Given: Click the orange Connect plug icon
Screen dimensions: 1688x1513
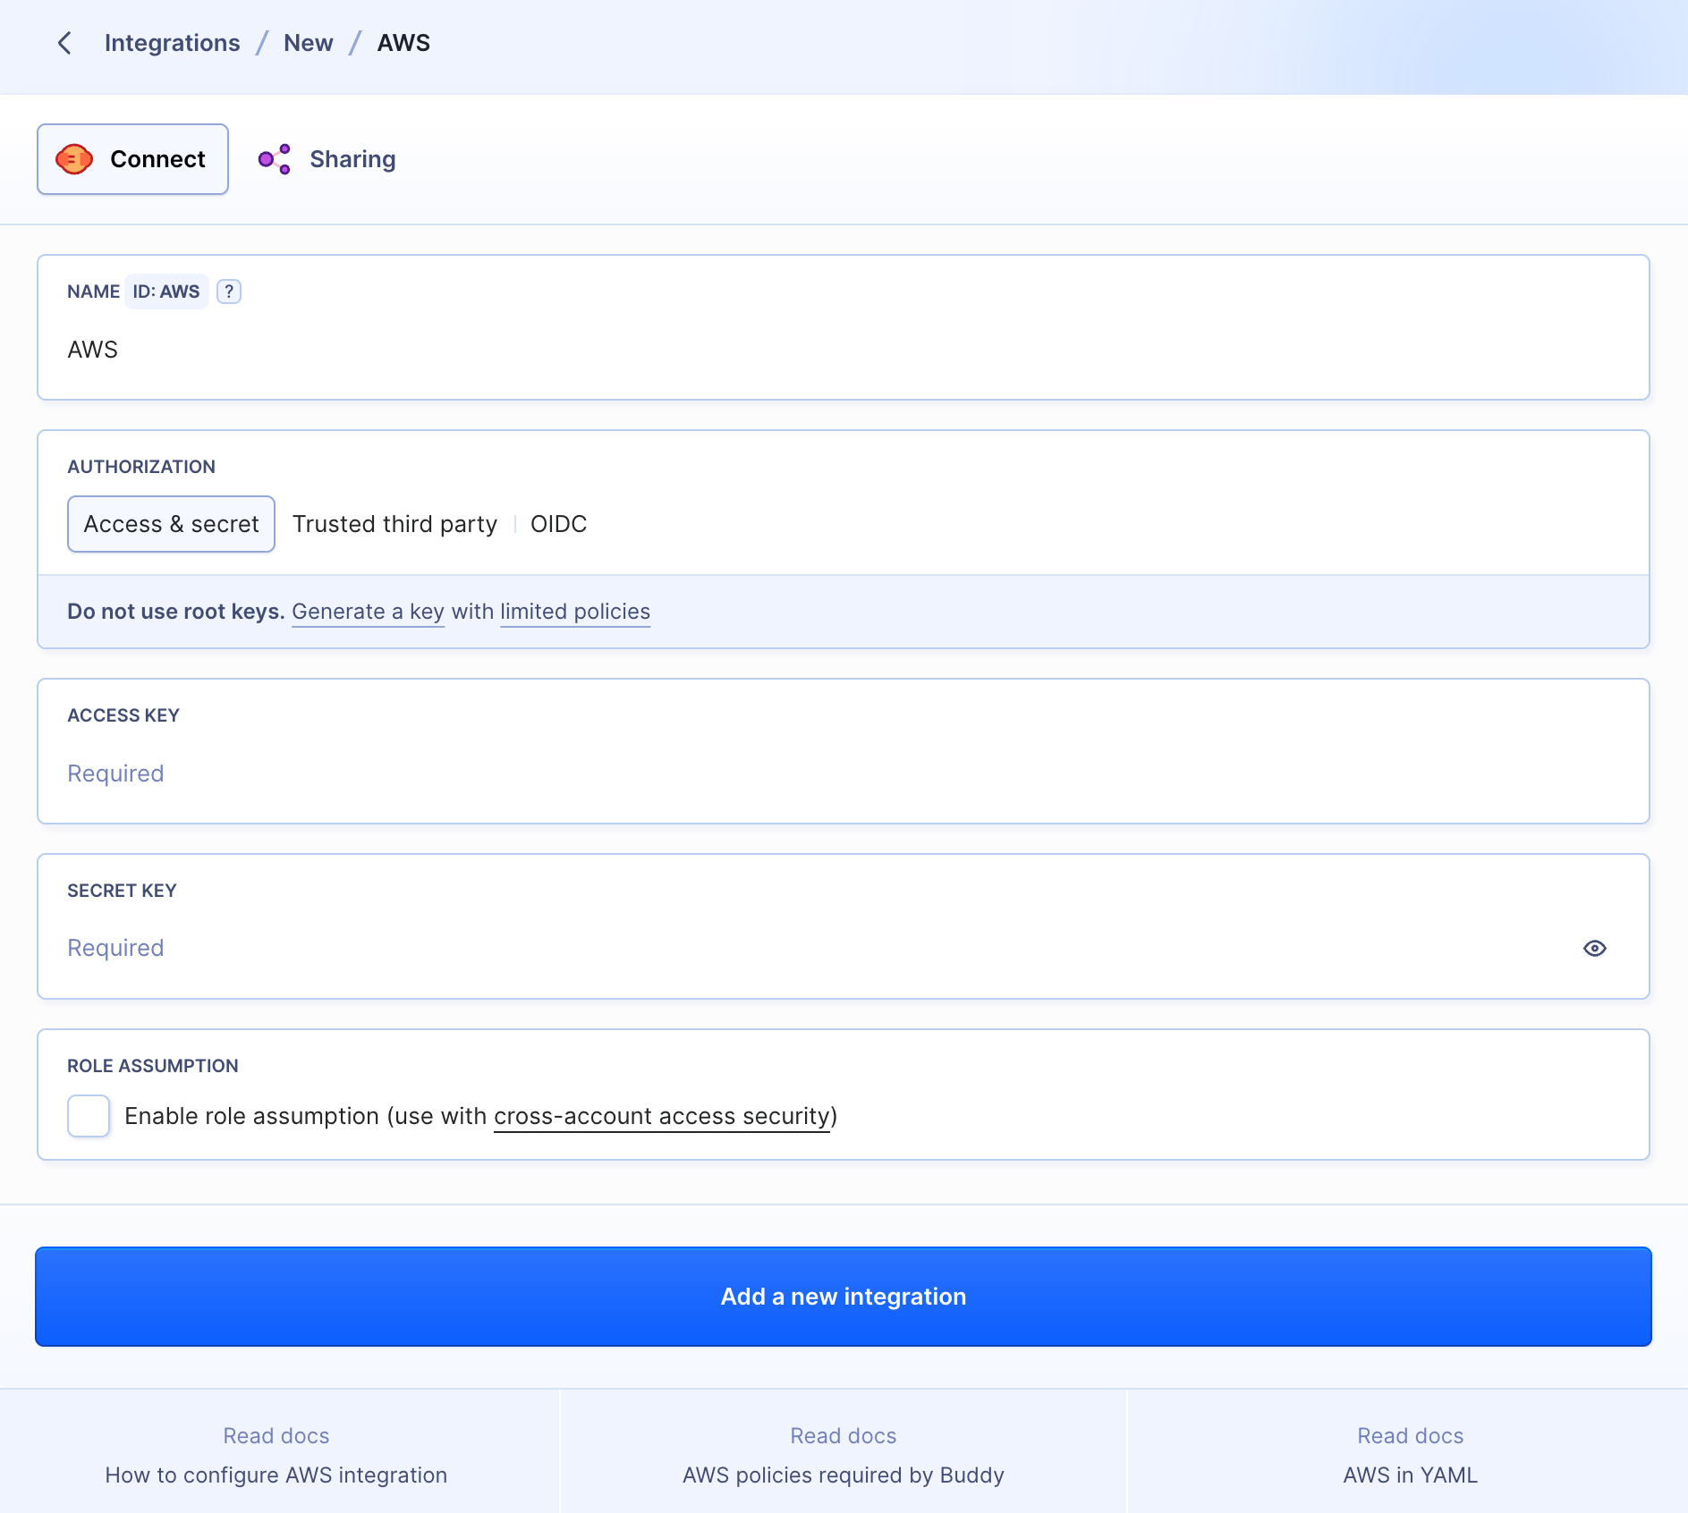Looking at the screenshot, I should tap(74, 159).
